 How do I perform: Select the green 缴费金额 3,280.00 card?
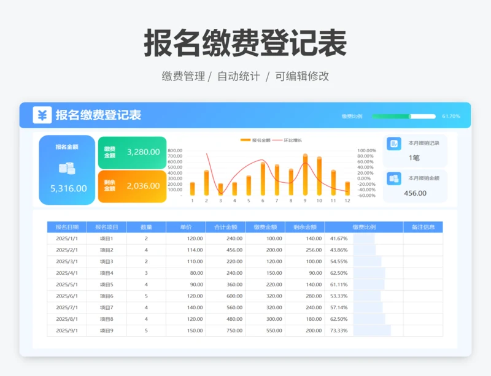pyautogui.click(x=132, y=153)
